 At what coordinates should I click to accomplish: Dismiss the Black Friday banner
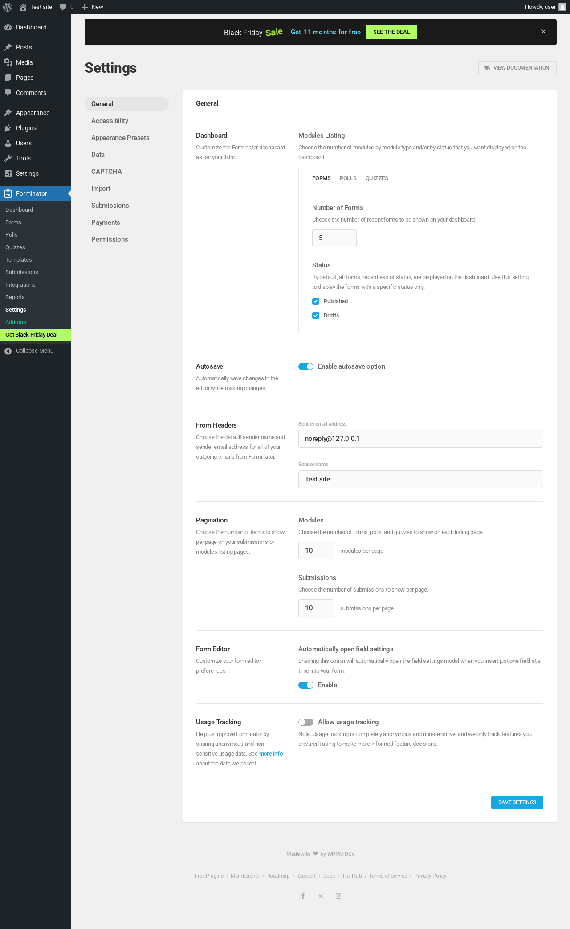543,32
